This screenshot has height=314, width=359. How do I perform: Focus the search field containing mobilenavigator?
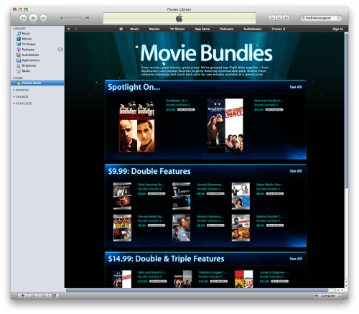(x=320, y=18)
